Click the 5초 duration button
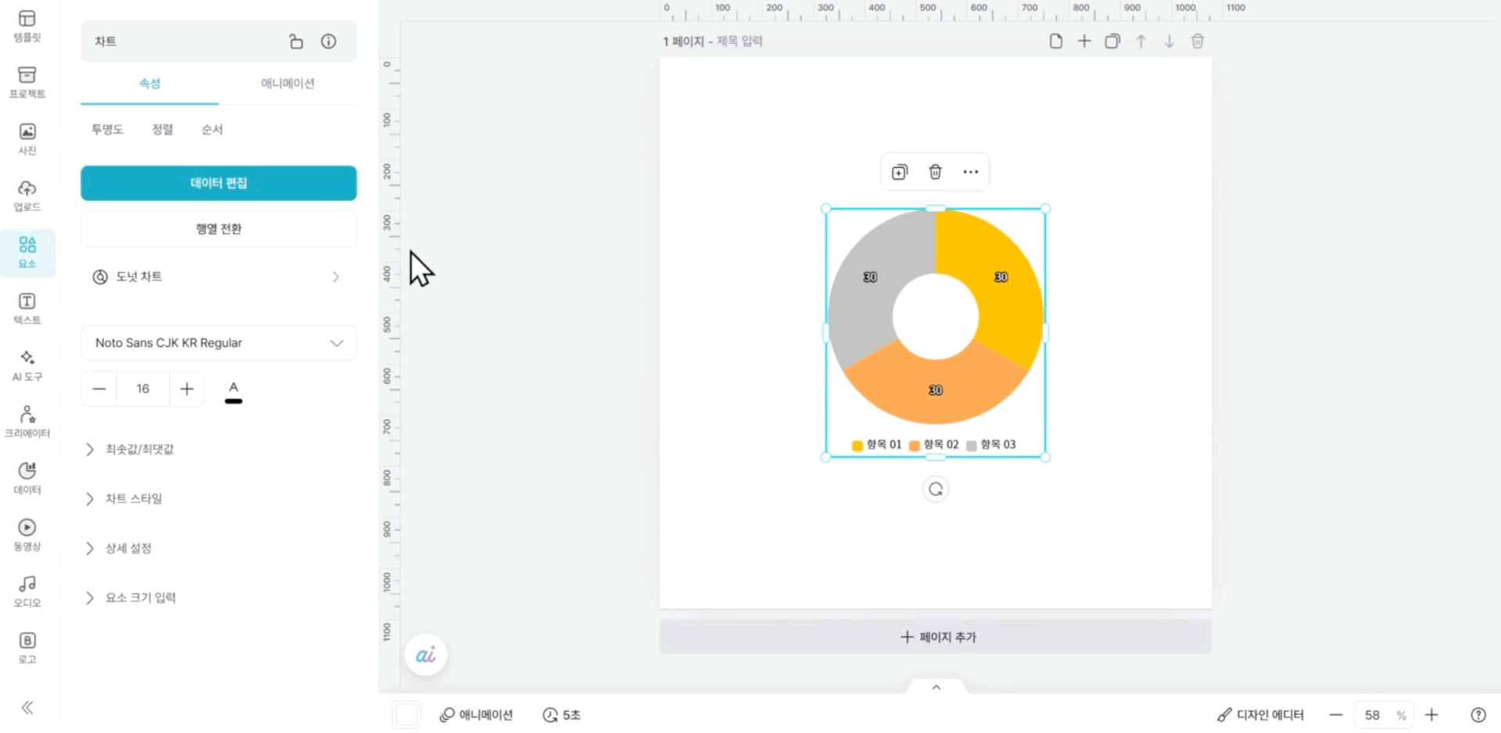Screen dimensions: 1501x733 (x=562, y=715)
